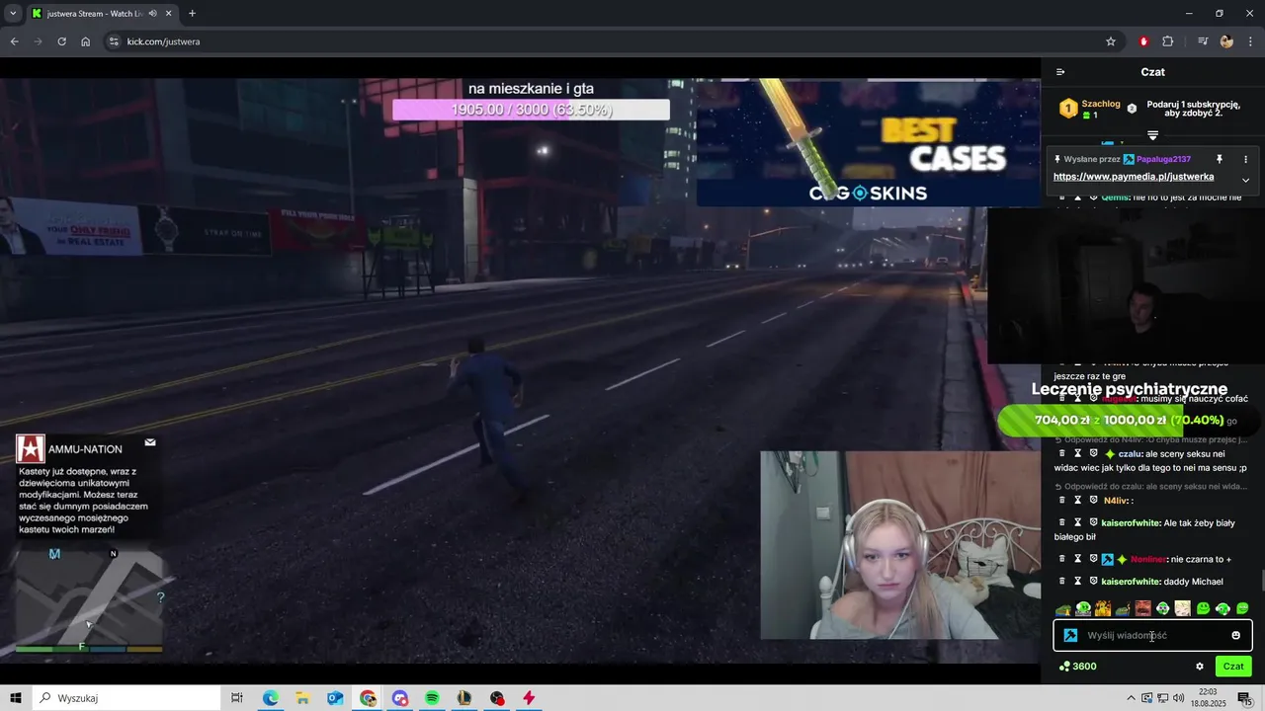Click the kick.com/justwera address bar

tap(613, 41)
